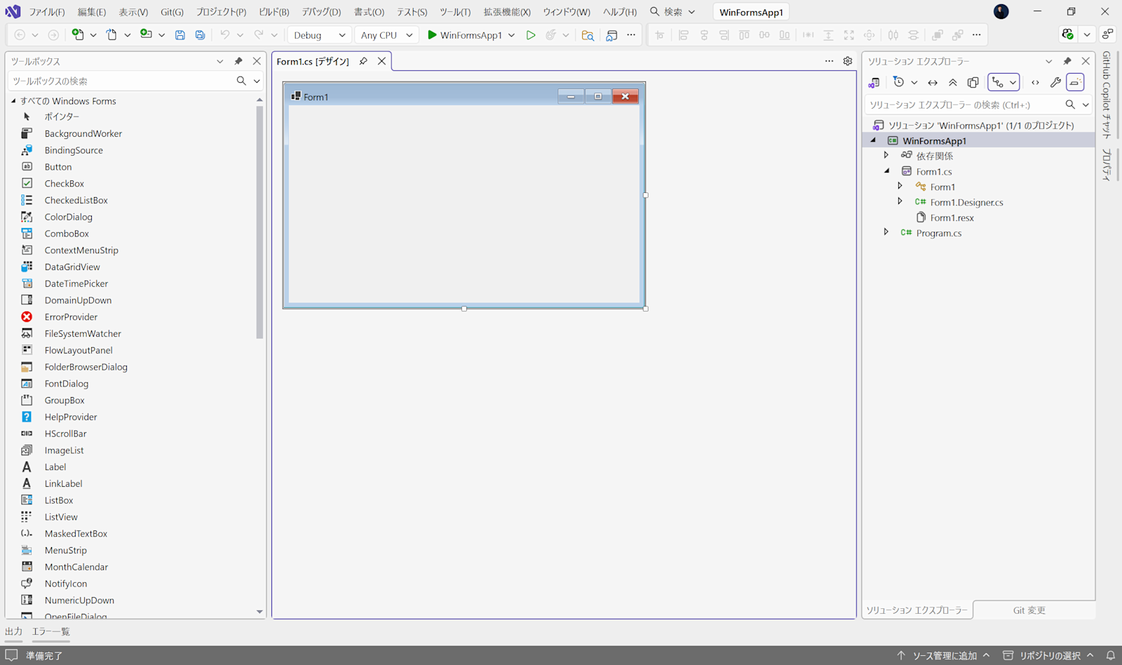Expand the Program.cs node
Viewport: 1122px width, 665px height.
click(886, 233)
